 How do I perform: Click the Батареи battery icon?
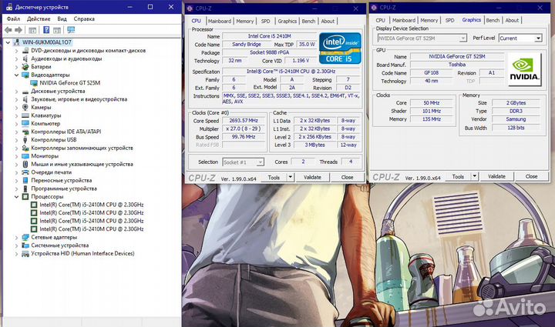[x=25, y=67]
